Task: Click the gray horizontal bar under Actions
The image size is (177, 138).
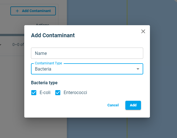Action: tap(11, 35)
